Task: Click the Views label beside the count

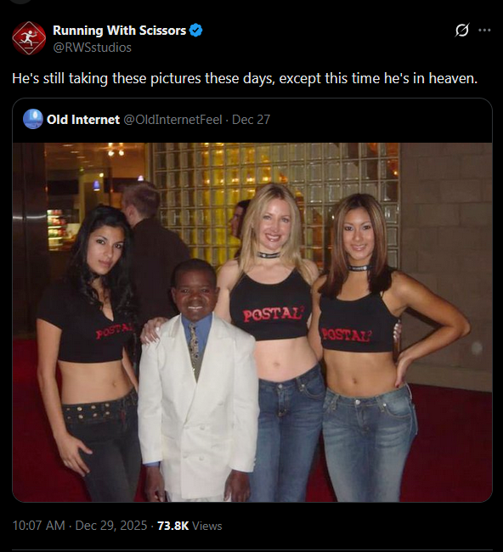Action: [x=207, y=526]
